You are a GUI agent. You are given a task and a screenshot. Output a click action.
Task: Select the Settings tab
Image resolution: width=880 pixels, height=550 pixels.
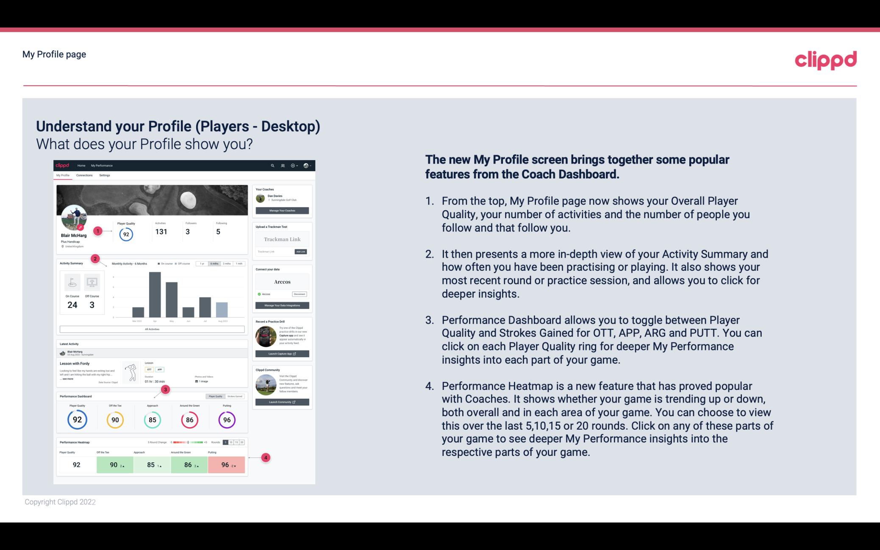[x=104, y=174]
